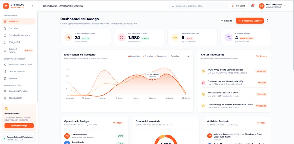Viewport: 294px width, 144px height.
Task: Open the notifications bell
Action: pyautogui.click(x=252, y=6)
